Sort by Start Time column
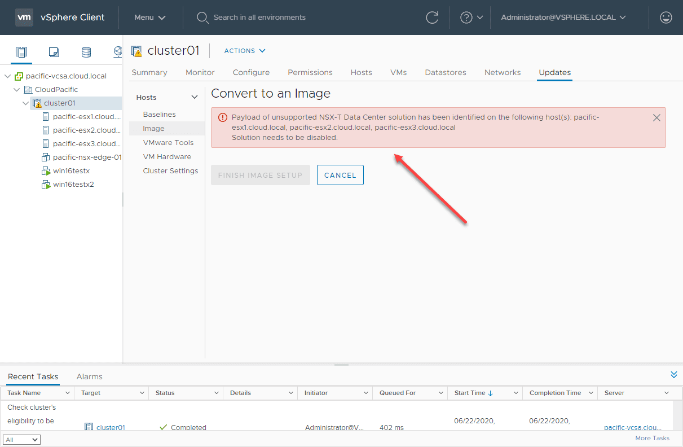Viewport: 683px width, 447px height. pos(474,393)
